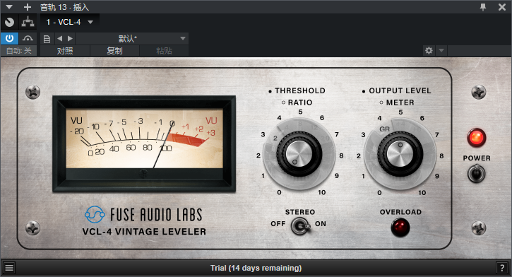Toggle the sidechain icon button
This screenshot has height=277, width=512.
28,39
